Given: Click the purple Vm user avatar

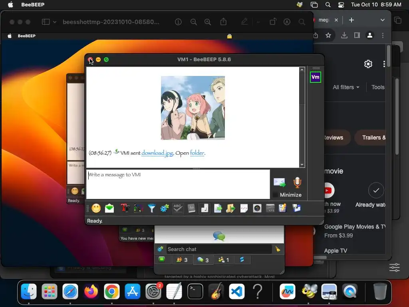Looking at the screenshot, I should click(x=316, y=77).
